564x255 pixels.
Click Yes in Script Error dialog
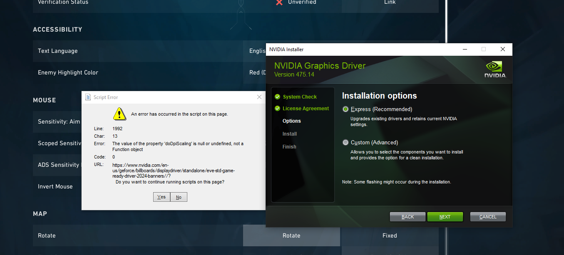[x=161, y=197]
